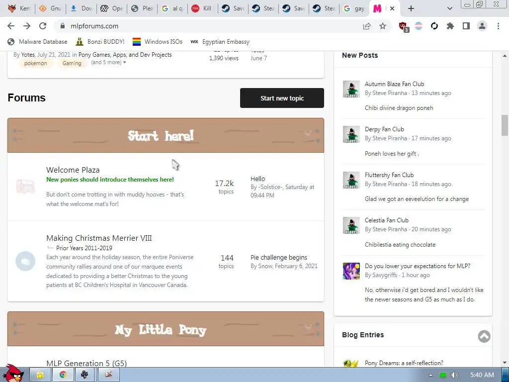Go back using browser back arrow
This screenshot has width=509, height=382.
click(11, 26)
